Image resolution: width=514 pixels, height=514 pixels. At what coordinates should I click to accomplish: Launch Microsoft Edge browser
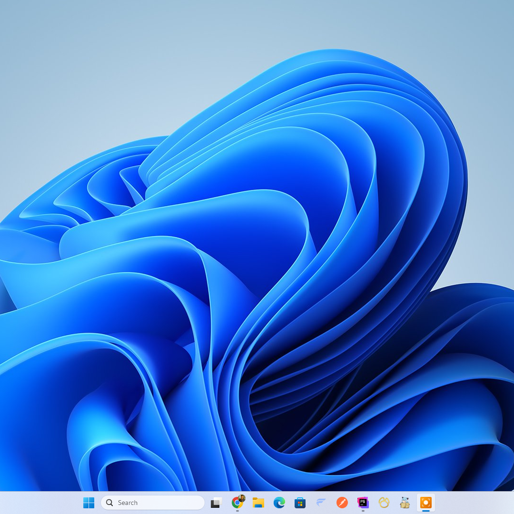(x=279, y=503)
